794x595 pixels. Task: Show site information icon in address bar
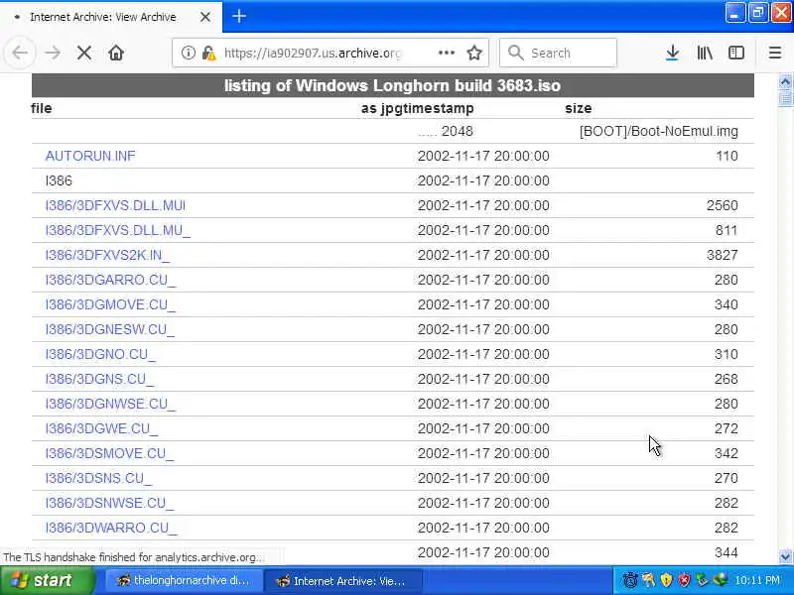[189, 53]
